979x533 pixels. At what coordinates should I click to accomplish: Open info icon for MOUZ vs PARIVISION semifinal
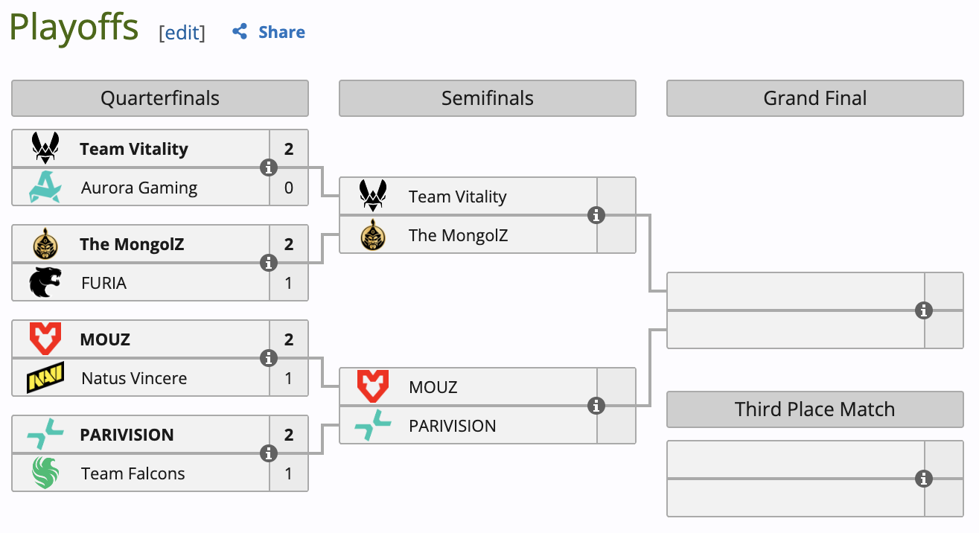coord(596,406)
